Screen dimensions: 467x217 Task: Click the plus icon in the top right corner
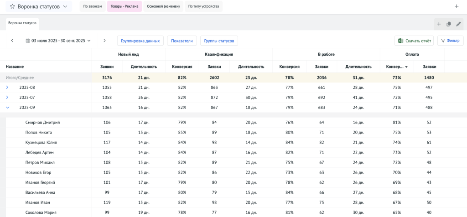[457, 6]
